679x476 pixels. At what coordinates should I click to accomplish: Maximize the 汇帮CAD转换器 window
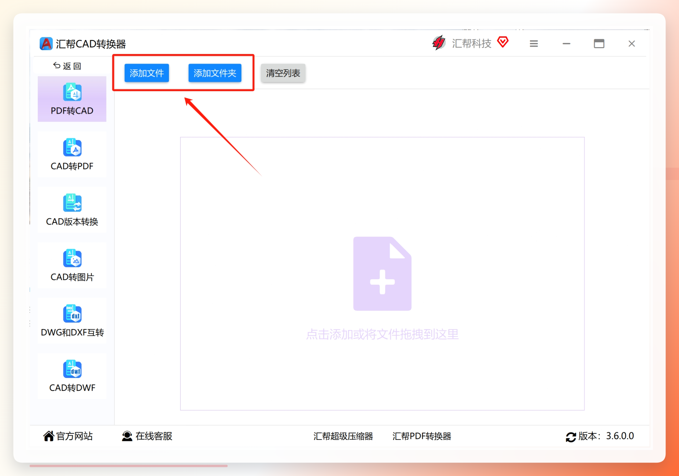[x=599, y=44]
